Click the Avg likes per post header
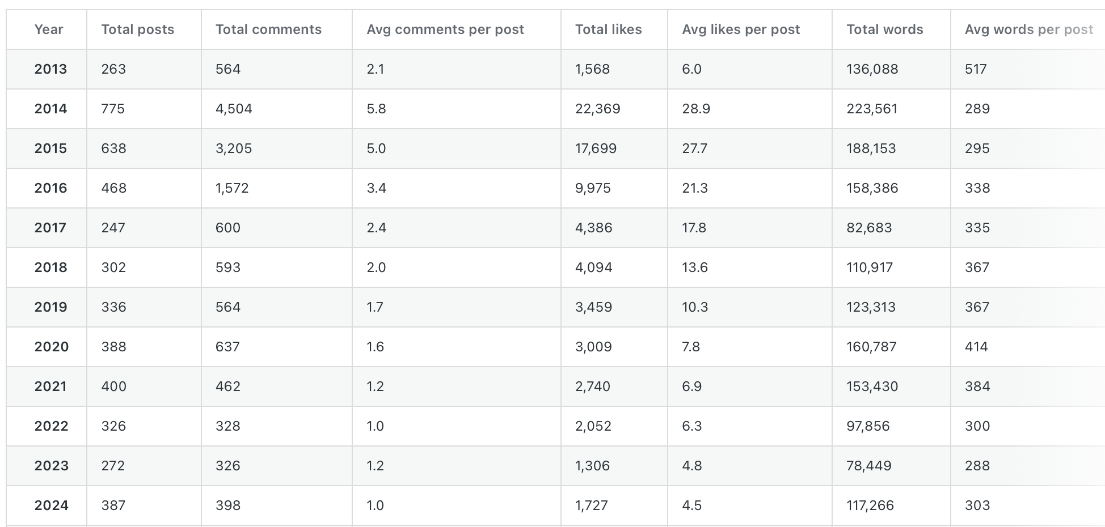Image resolution: width=1105 pixels, height=527 pixels. [x=741, y=29]
